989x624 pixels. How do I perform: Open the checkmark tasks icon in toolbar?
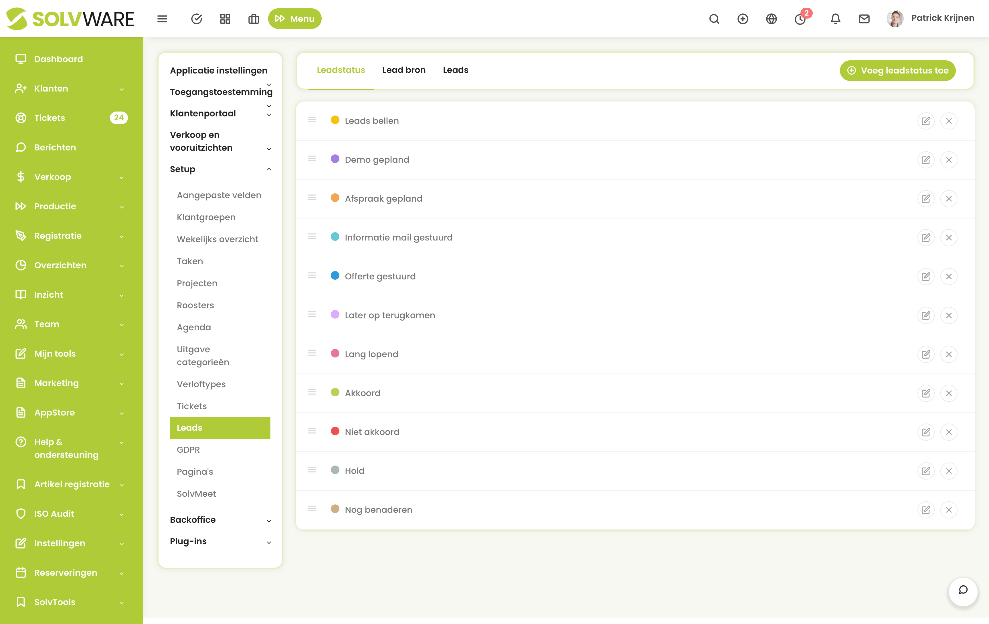(197, 19)
